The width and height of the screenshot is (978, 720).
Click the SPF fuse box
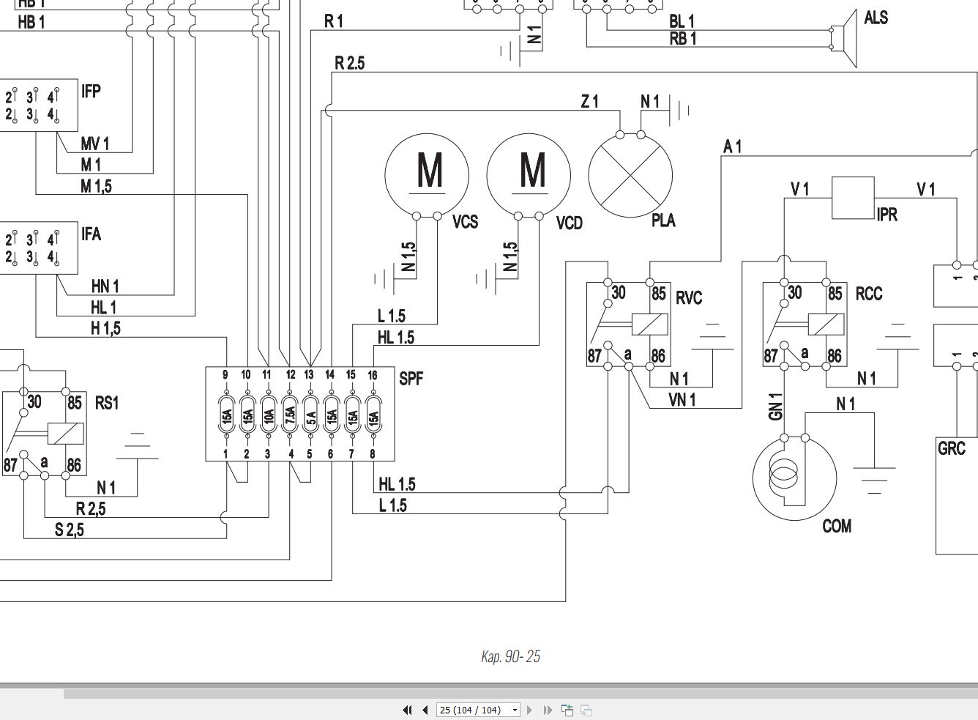pyautogui.click(x=300, y=414)
